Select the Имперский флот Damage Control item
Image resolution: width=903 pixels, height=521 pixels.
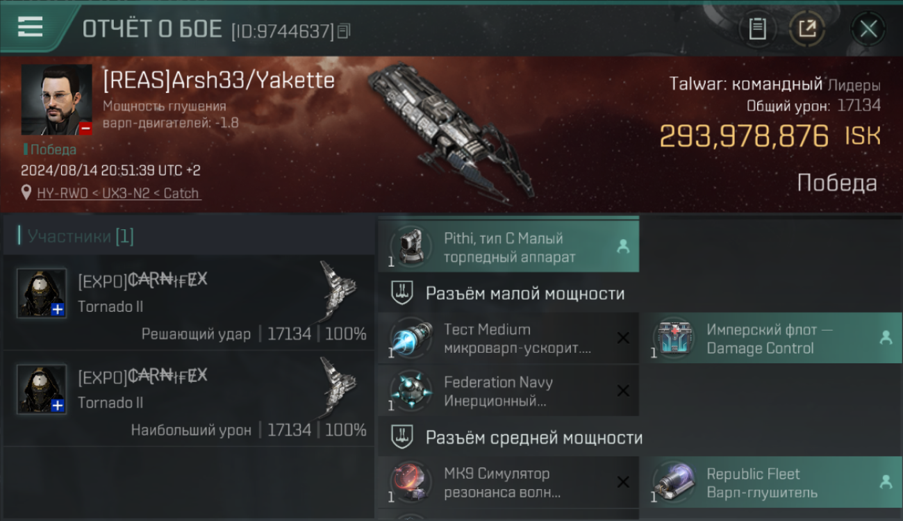pos(771,338)
